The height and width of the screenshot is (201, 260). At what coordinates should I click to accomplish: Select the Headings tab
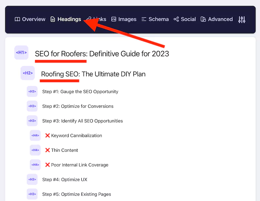click(x=65, y=19)
